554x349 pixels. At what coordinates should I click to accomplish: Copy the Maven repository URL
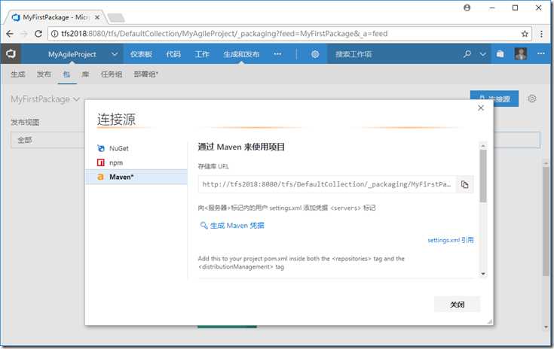464,184
